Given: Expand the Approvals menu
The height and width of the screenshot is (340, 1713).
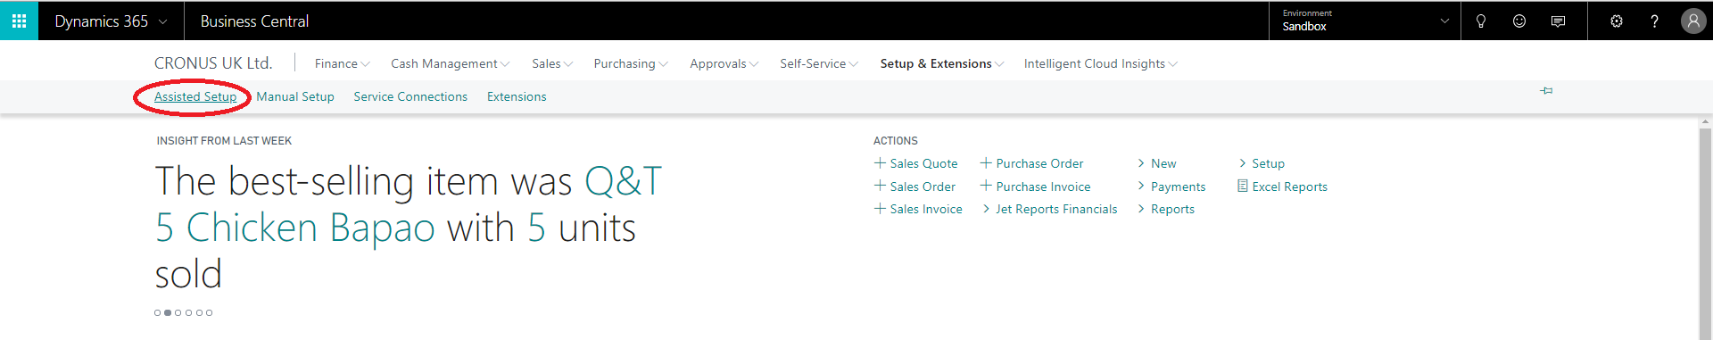Looking at the screenshot, I should [724, 63].
